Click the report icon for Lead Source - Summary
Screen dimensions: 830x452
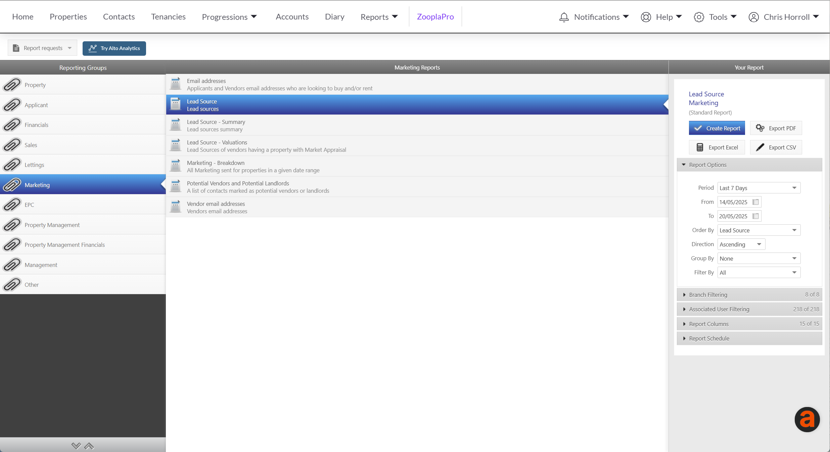pos(175,125)
